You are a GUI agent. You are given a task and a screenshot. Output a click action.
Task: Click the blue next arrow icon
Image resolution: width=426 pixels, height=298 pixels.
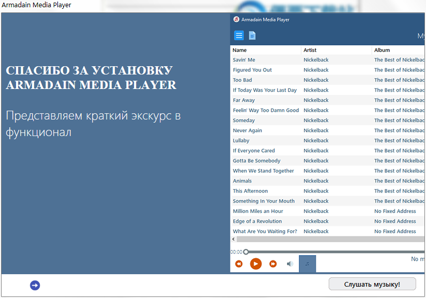(x=35, y=285)
